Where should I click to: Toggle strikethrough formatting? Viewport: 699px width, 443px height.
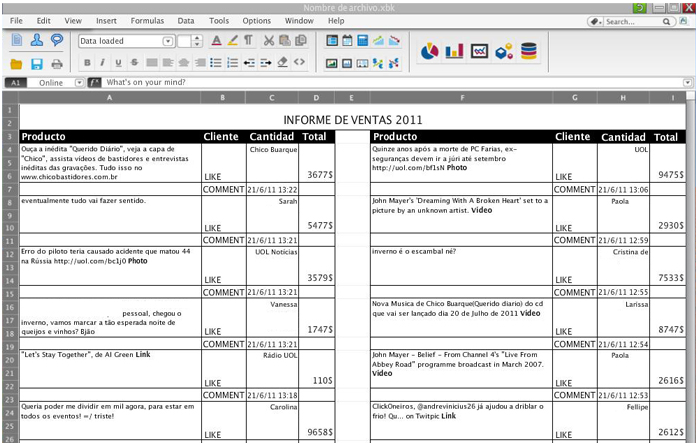(134, 62)
